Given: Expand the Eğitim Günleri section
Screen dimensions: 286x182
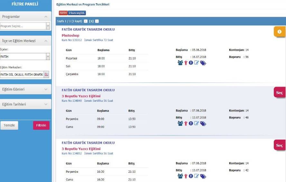Looking at the screenshot, I should 46,89.
